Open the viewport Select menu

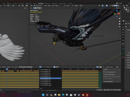click(x=49, y=6)
